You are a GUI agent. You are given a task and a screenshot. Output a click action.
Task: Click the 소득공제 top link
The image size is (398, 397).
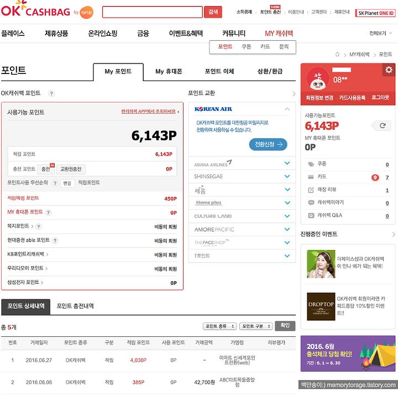click(244, 12)
